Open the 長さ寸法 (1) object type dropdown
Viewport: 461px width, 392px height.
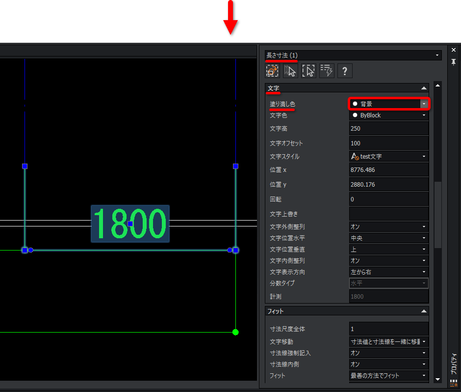[353, 56]
